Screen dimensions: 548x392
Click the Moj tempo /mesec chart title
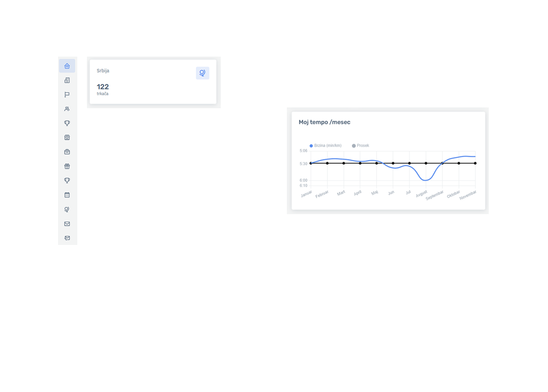coord(324,122)
